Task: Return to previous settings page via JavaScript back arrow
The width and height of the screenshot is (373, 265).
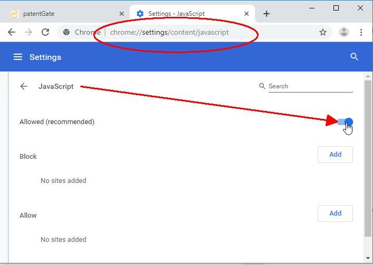Action: point(24,86)
